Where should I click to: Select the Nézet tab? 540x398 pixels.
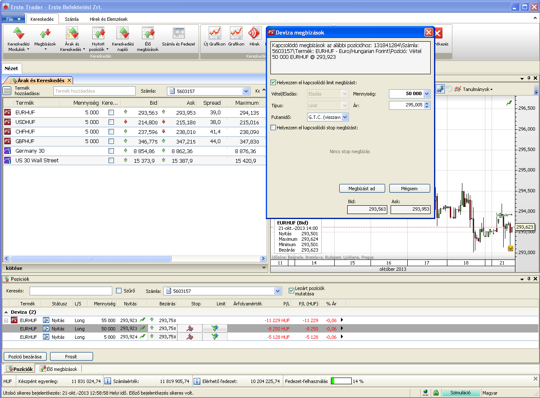[x=12, y=68]
